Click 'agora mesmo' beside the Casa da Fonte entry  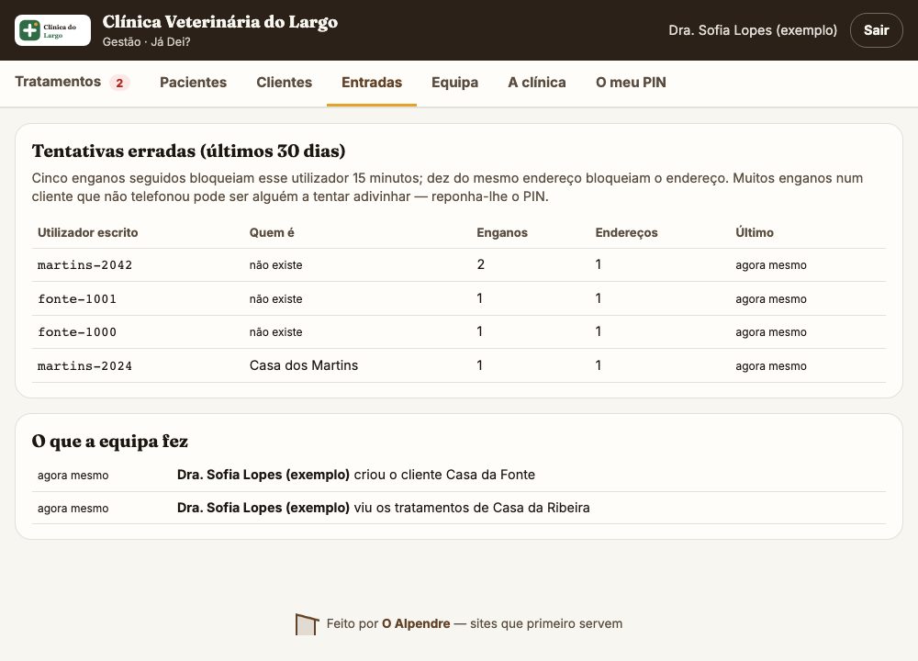tap(73, 476)
